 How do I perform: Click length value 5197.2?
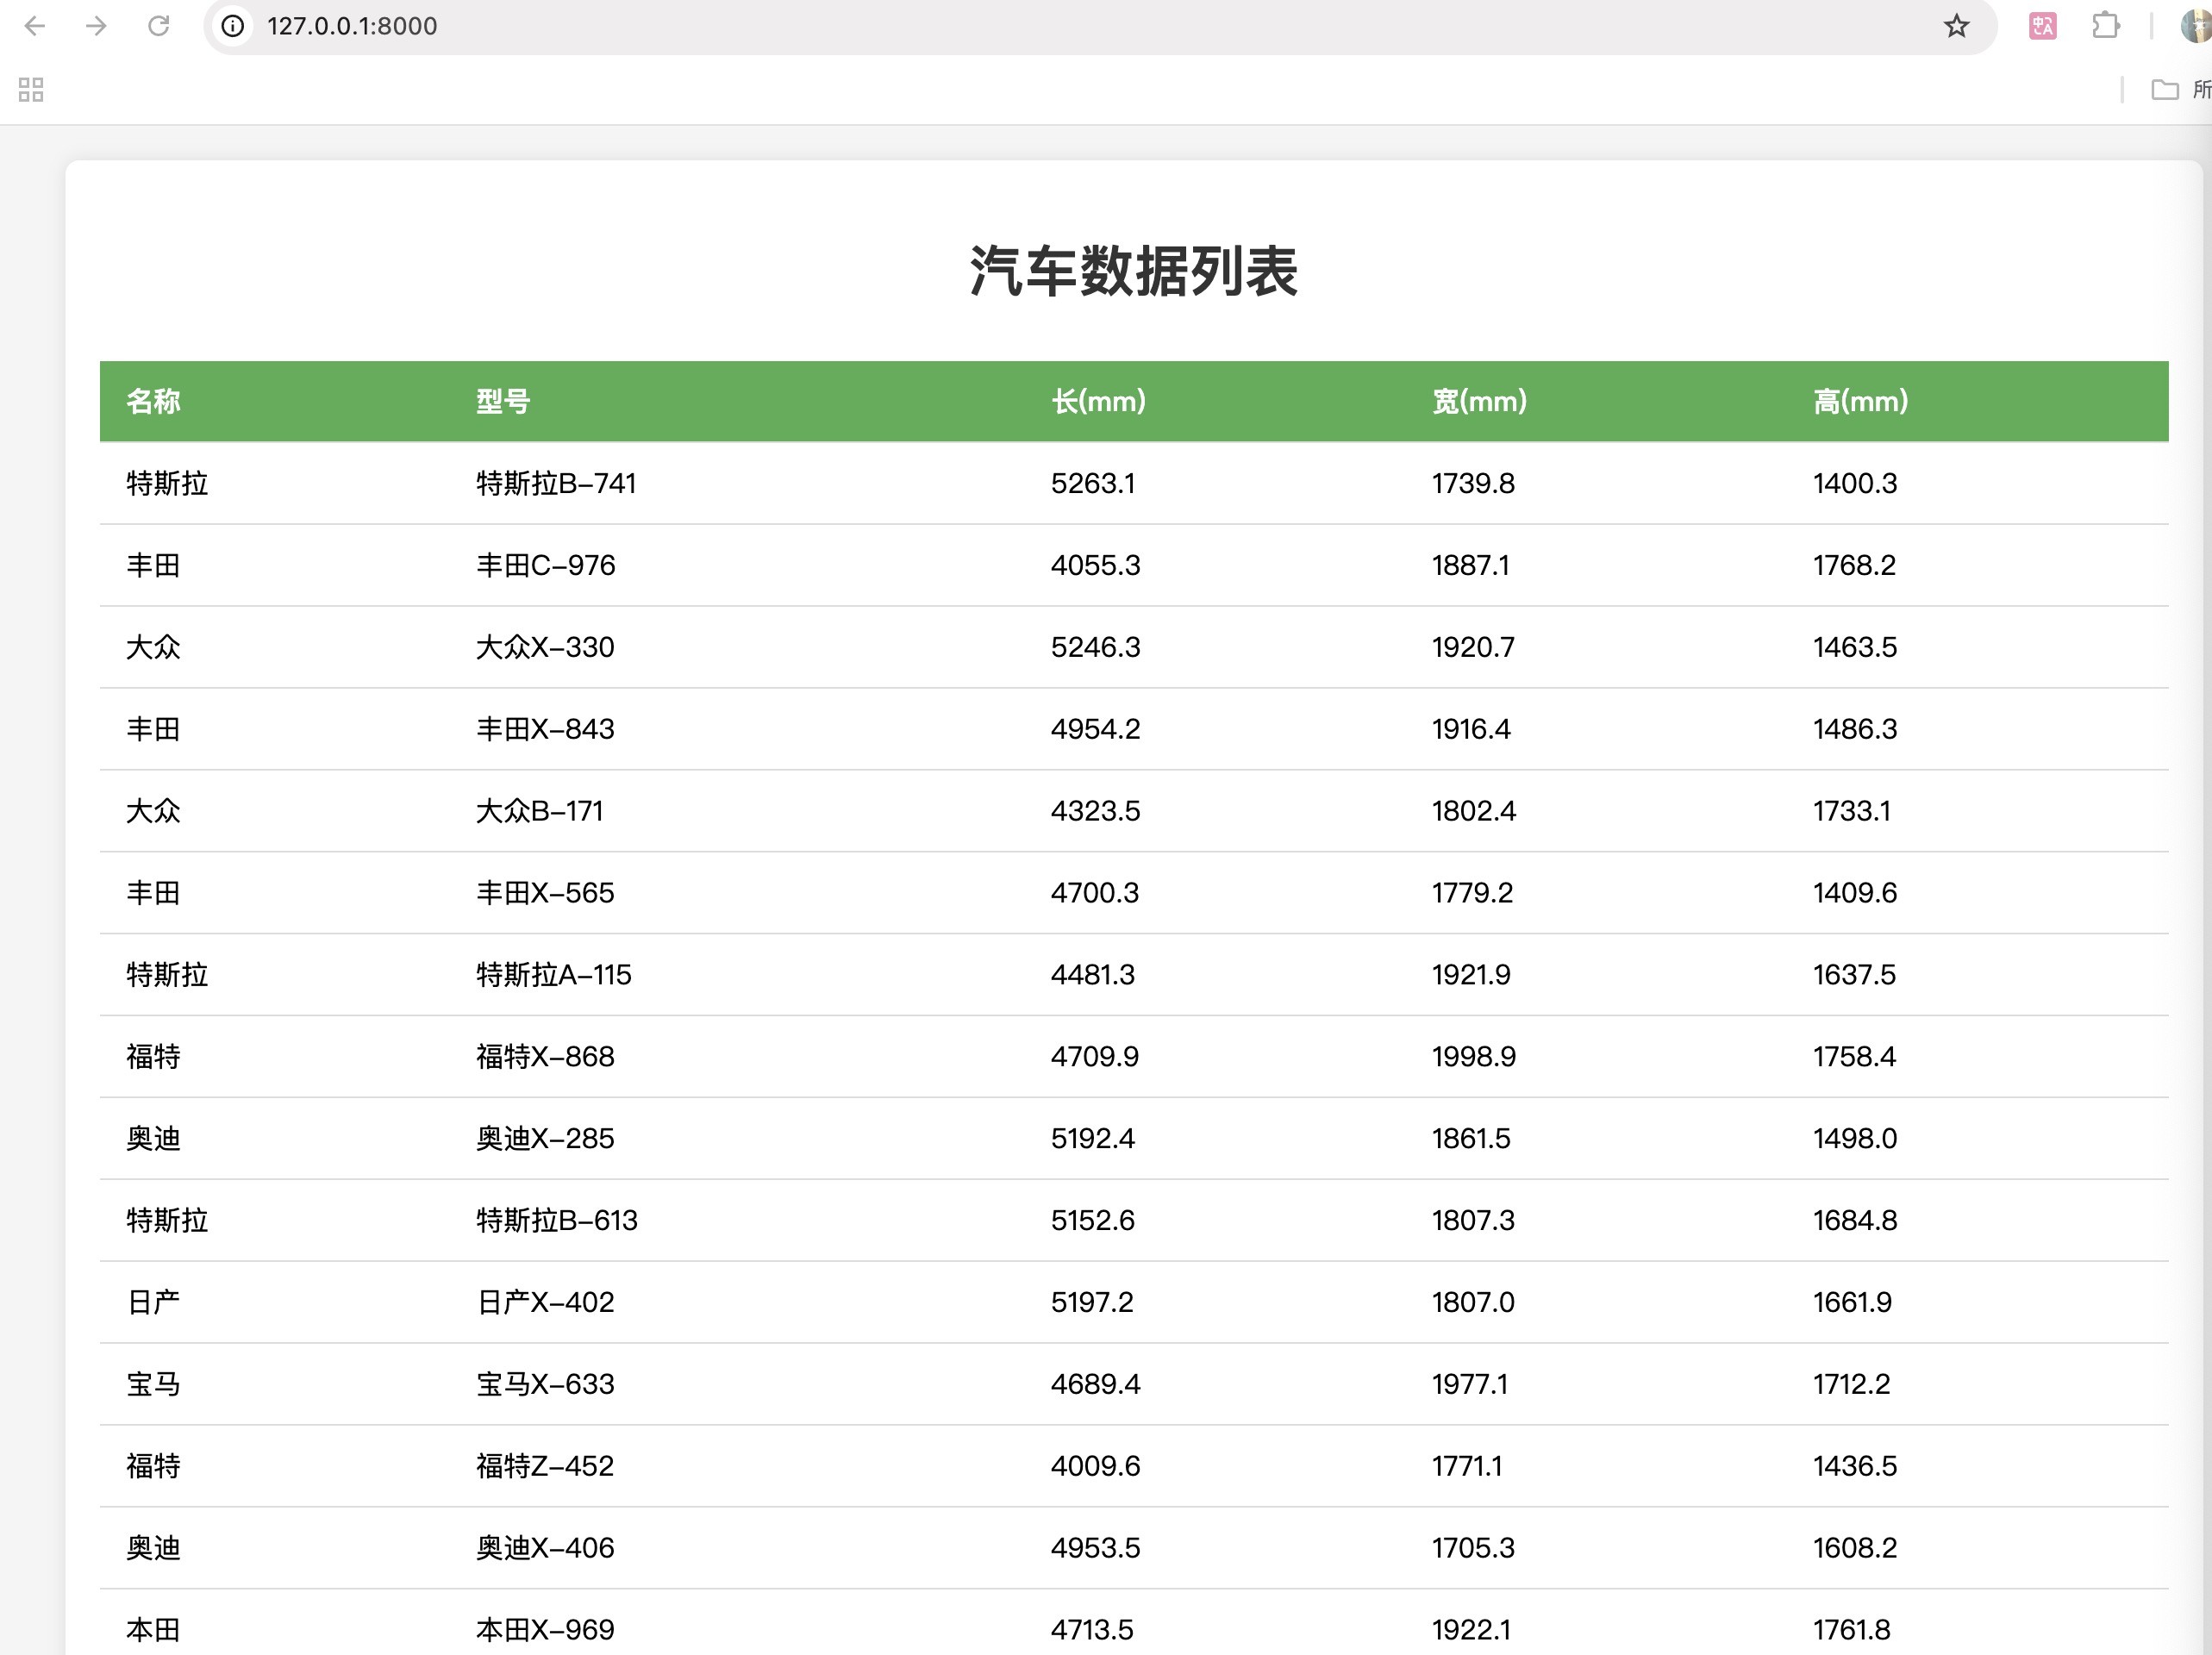coord(1092,1303)
